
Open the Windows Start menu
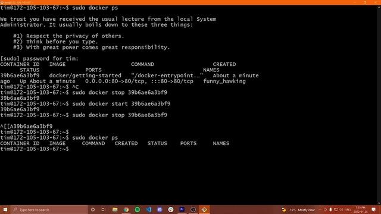5,210
